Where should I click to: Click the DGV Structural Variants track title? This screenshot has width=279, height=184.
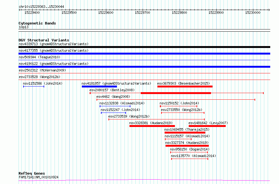[44, 40]
